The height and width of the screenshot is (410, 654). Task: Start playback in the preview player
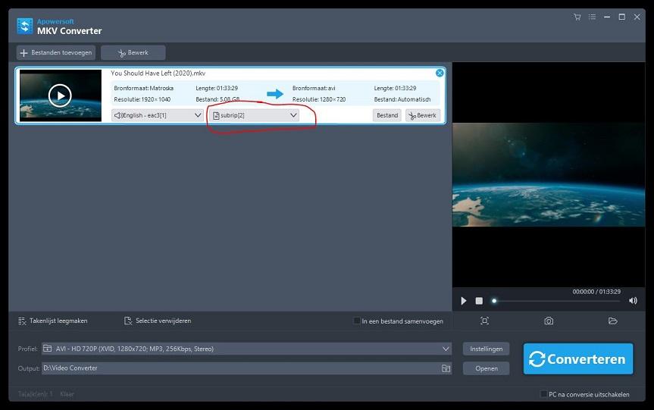[x=463, y=301]
